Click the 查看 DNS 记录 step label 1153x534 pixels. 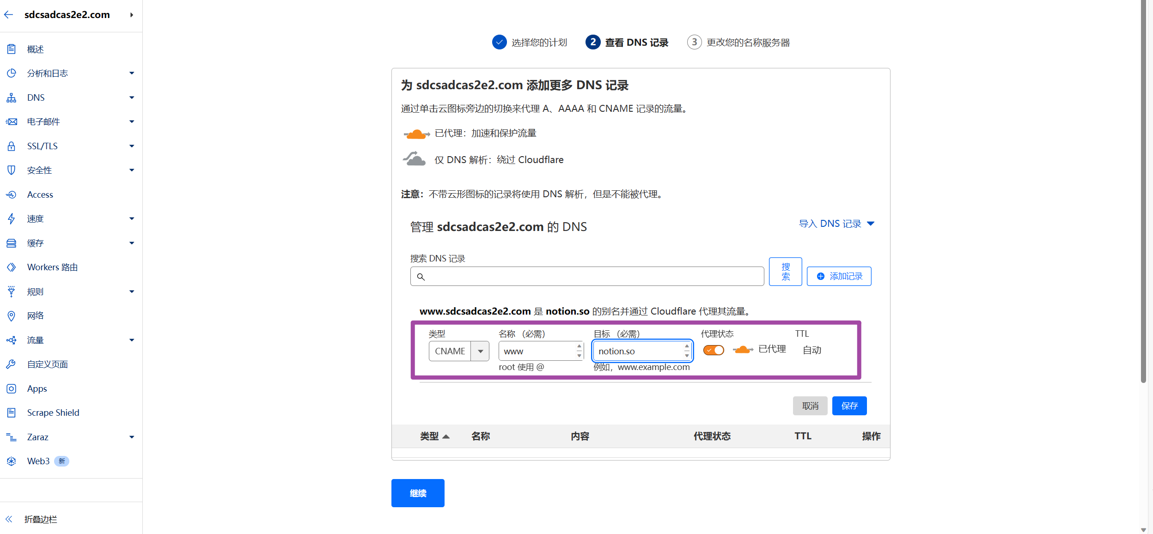637,42
